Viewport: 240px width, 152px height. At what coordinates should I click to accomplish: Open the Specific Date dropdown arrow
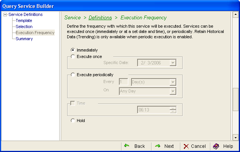(173, 63)
